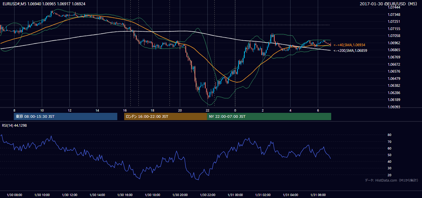Click the RSI(14) 44.1298 indicator label
The width and height of the screenshot is (422, 198).
click(15, 125)
